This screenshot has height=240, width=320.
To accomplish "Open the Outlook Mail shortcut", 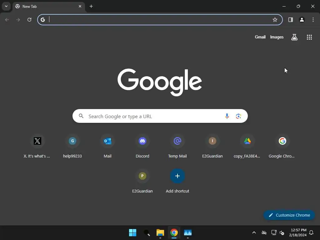I will click(107, 147).
